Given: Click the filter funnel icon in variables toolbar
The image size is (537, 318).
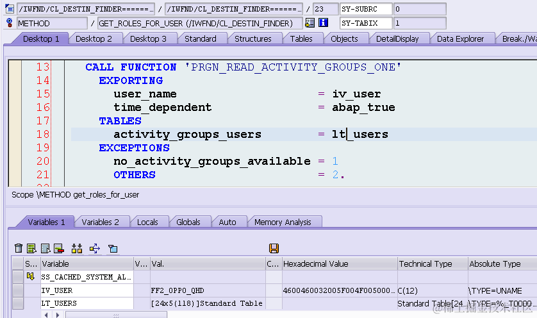Looking at the screenshot, I should coord(113,248).
